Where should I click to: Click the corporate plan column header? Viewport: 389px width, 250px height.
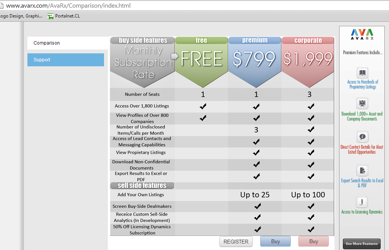[x=308, y=40]
